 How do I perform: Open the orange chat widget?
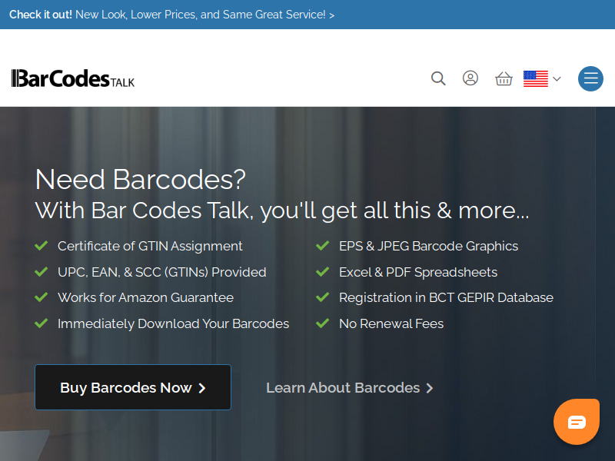pos(577,422)
